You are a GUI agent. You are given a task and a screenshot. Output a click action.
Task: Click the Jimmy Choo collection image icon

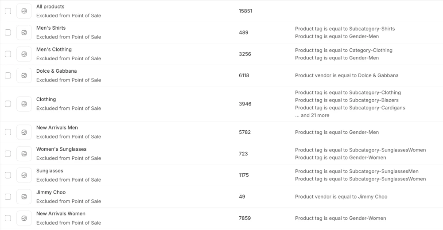pos(24,197)
